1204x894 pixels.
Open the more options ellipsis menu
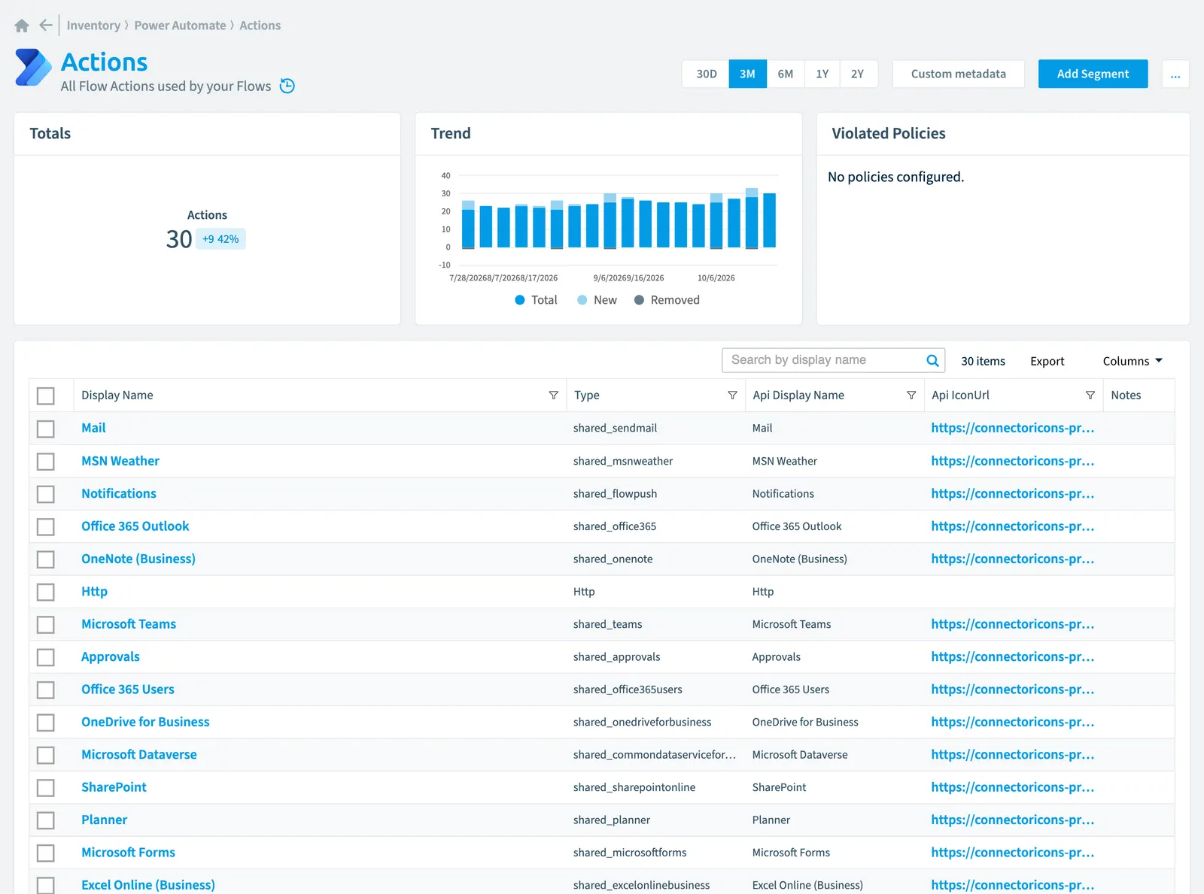pyautogui.click(x=1175, y=74)
